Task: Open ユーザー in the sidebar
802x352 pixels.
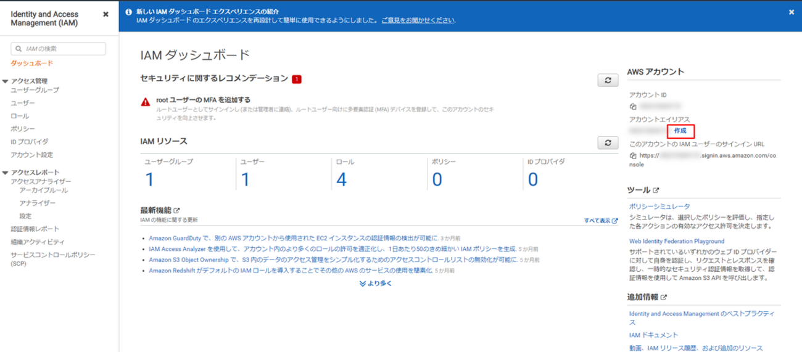Action: tap(23, 103)
